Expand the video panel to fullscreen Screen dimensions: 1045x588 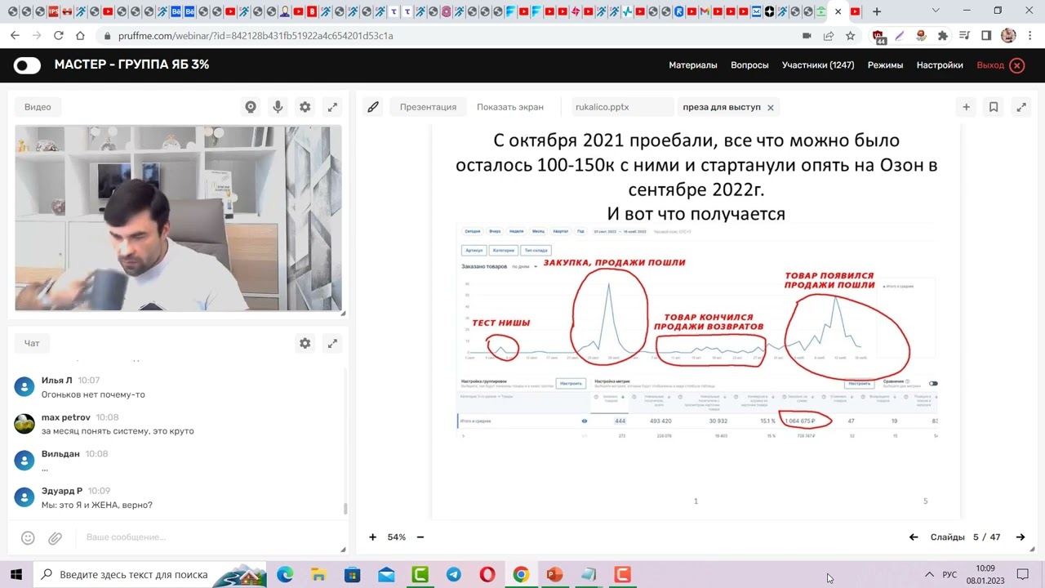tap(332, 106)
